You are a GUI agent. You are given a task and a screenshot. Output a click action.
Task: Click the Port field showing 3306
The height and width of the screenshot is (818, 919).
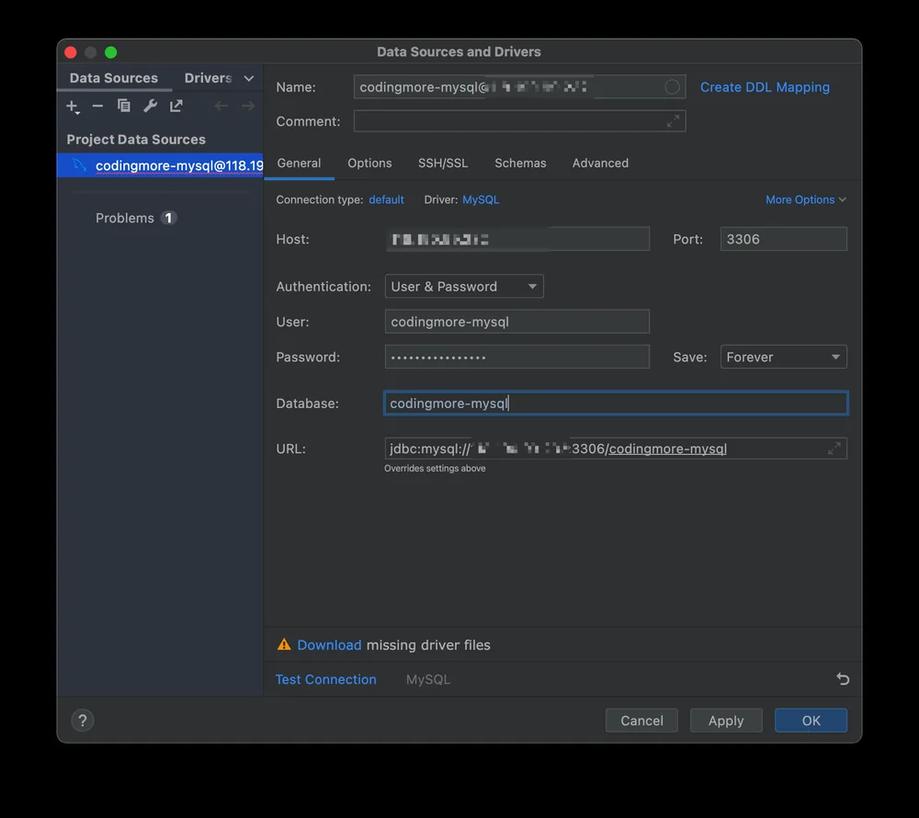click(x=783, y=239)
